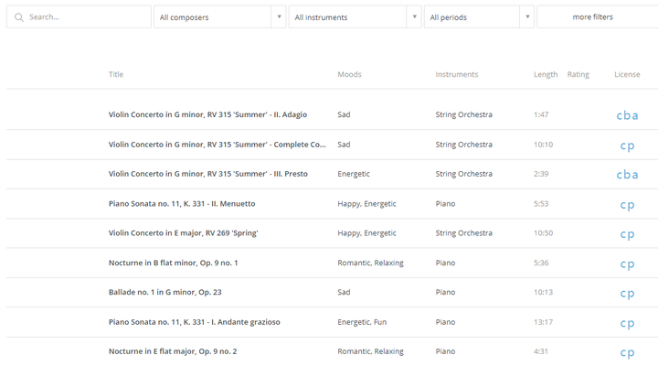This screenshot has height=366, width=658.
Task: Click the Title column header
Action: click(116, 74)
